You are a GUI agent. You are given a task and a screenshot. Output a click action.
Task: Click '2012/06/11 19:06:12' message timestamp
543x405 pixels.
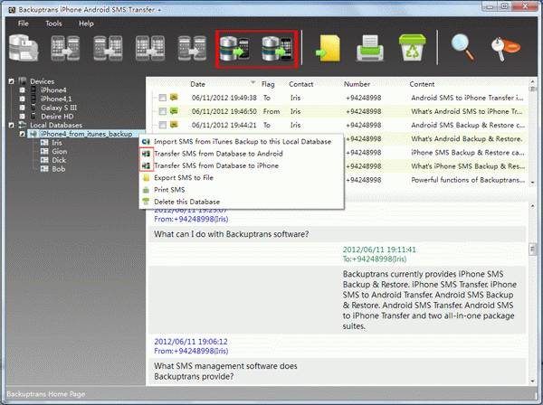pos(191,342)
